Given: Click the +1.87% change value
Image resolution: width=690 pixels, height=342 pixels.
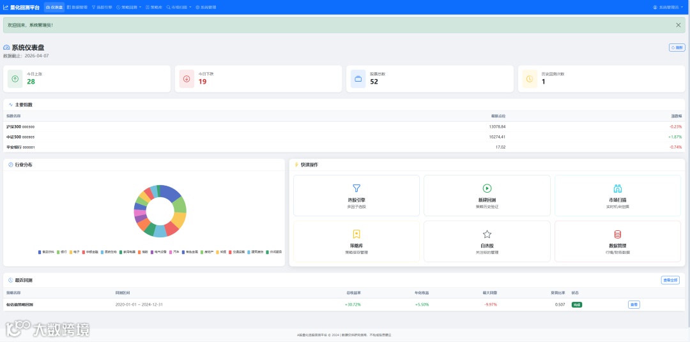Looking at the screenshot, I should (x=675, y=137).
